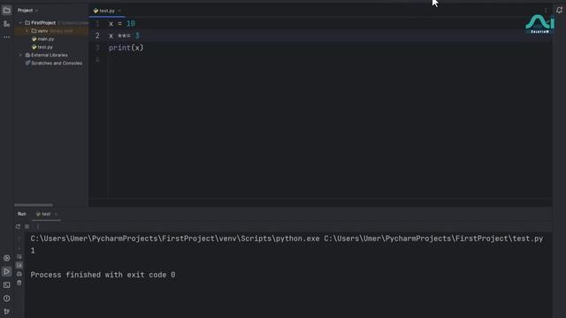Place the cursor in code line 'x **= 3'
Image resolution: width=566 pixels, height=318 pixels.
124,35
